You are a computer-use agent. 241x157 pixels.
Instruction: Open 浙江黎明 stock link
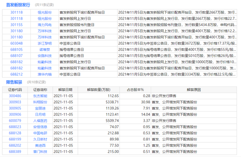[44, 44]
